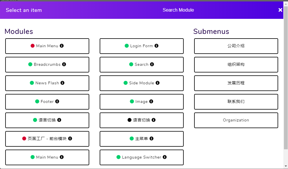Select the 发展历程 submenu
The height and width of the screenshot is (169, 288).
236,83
